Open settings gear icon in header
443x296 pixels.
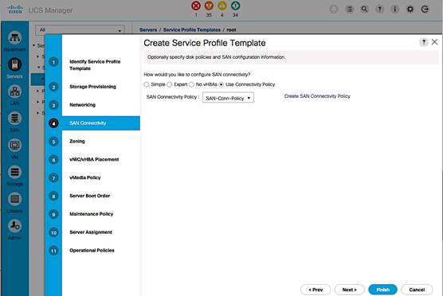click(410, 10)
